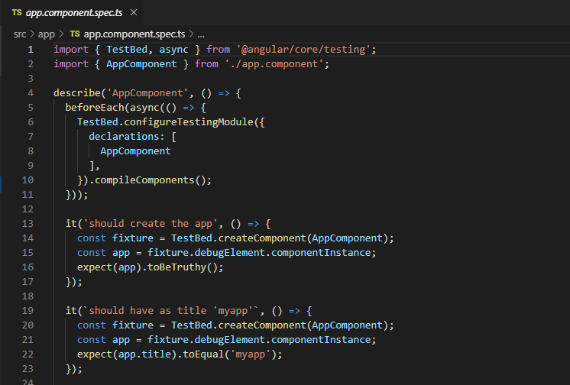Click the '@angular/core/testing' string
This screenshot has width=570, height=385.
tap(303, 50)
